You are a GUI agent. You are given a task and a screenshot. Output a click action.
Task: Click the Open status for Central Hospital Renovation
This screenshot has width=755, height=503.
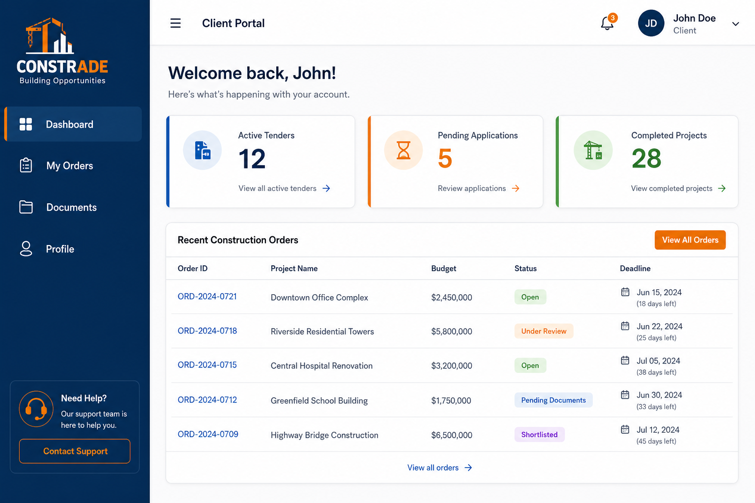(530, 365)
